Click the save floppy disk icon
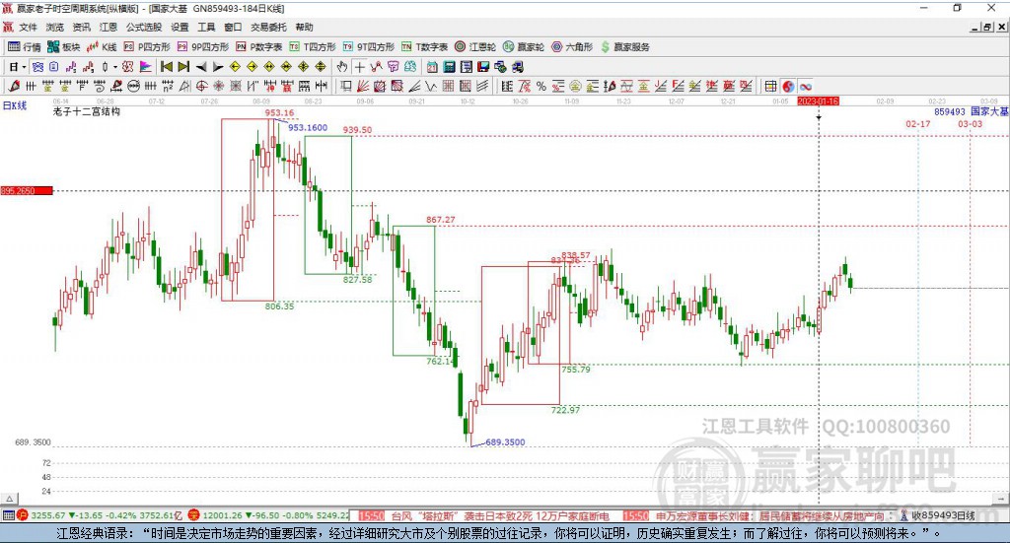1010x543 pixels. click(x=483, y=67)
